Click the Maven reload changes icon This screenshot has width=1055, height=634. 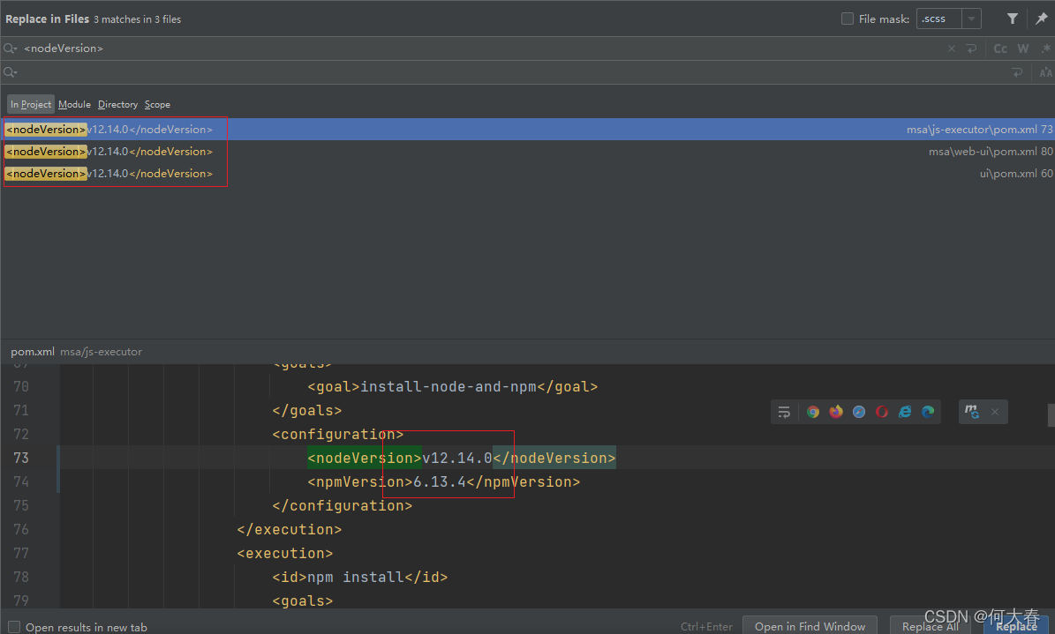pos(971,412)
